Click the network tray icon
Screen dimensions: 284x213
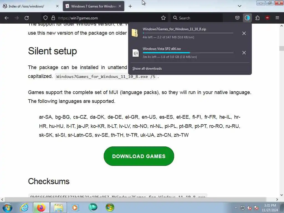pyautogui.click(x=243, y=208)
